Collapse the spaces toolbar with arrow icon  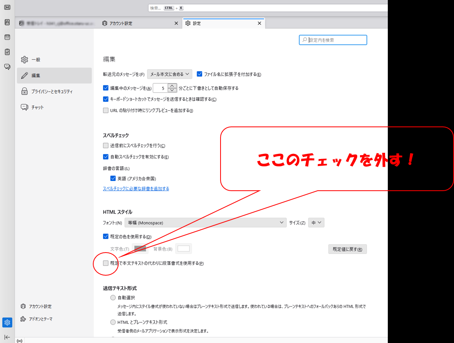(x=7, y=337)
